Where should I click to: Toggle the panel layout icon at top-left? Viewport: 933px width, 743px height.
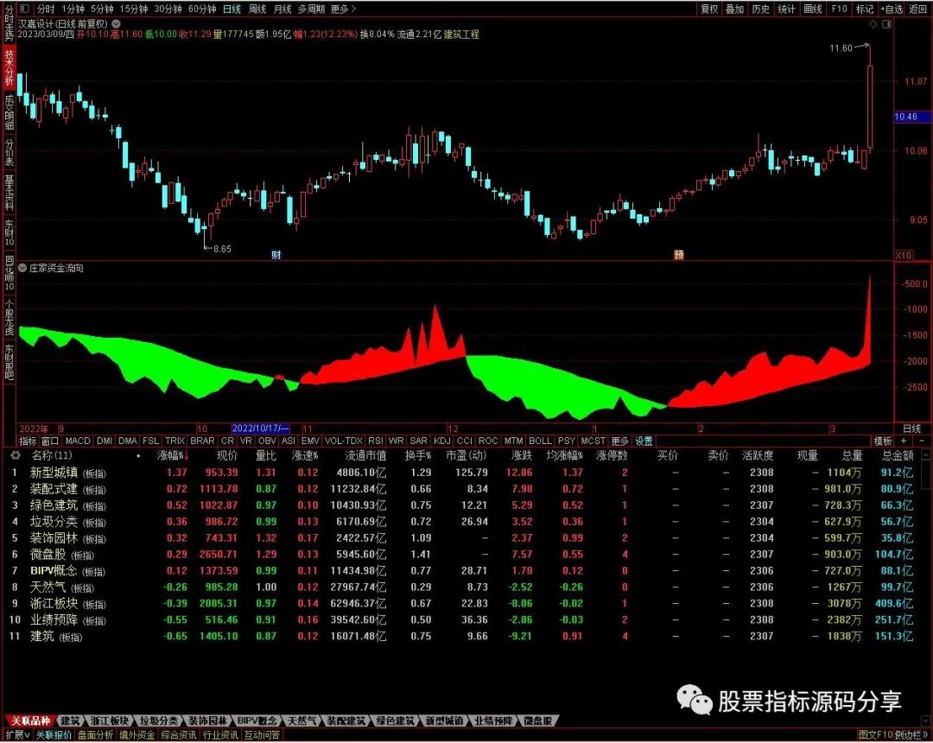click(24, 9)
